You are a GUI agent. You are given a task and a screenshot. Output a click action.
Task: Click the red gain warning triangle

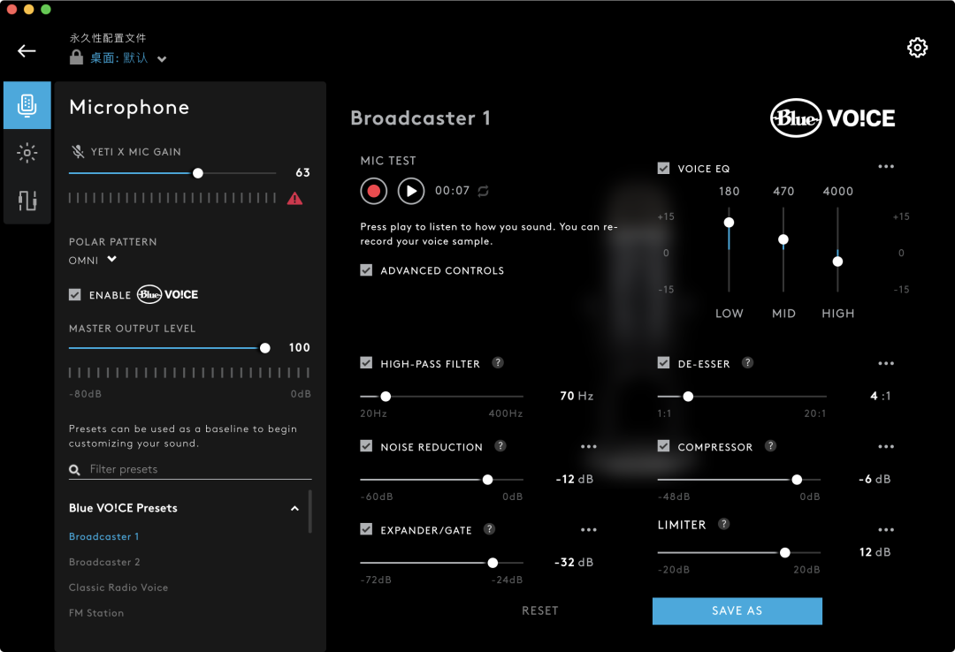[294, 199]
